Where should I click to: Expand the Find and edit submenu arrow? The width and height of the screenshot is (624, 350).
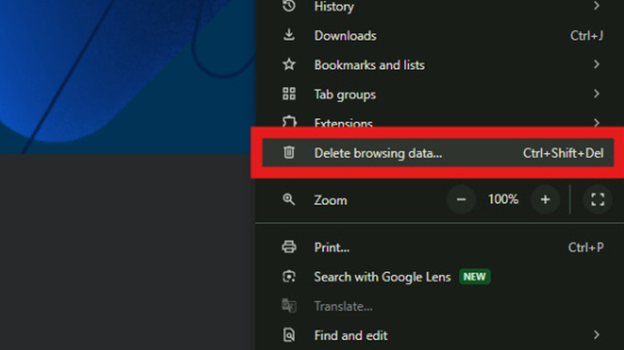click(x=596, y=336)
